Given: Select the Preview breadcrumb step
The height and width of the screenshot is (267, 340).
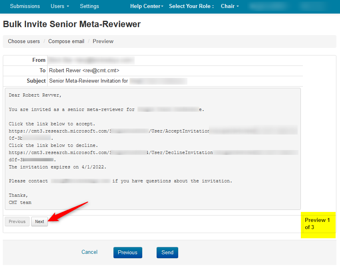Looking at the screenshot, I should click(x=103, y=42).
